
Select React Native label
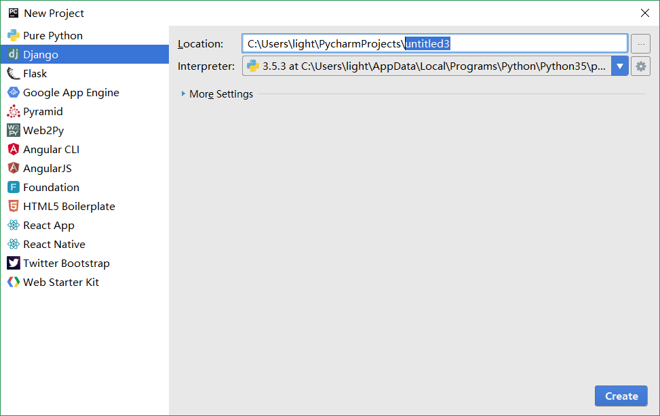[x=54, y=244]
